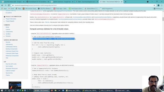Open the Building Components link
Viewport: 164px width, 92px height.
pyautogui.click(x=12, y=49)
